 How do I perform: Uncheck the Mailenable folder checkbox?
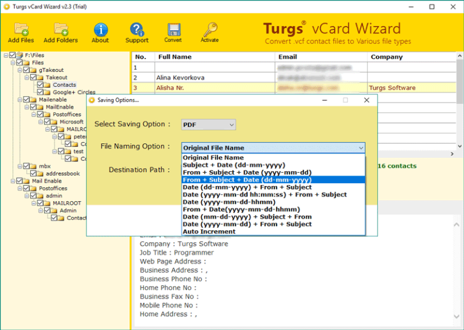pos(27,100)
